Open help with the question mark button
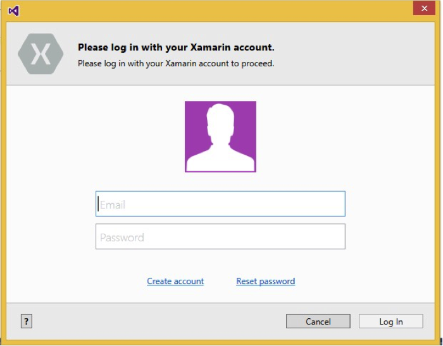The width and height of the screenshot is (443, 346). click(26, 321)
